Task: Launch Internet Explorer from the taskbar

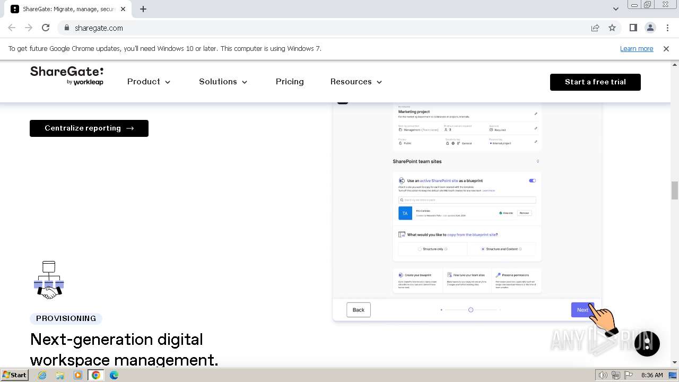Action: [x=42, y=375]
